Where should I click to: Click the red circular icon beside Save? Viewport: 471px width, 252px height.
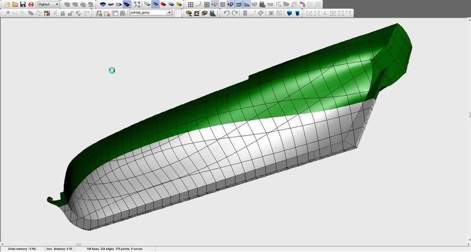[31, 4]
